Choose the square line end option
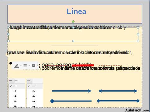The height and width of the screenshot is (112, 150). pos(34,106)
